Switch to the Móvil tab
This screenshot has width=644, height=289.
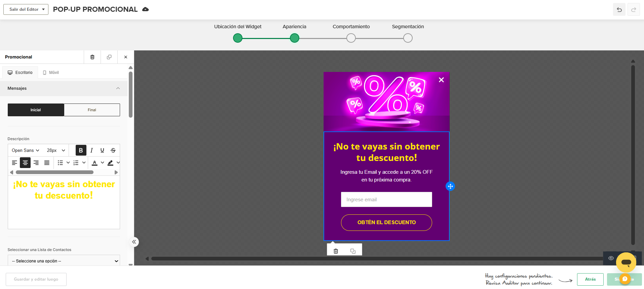click(x=51, y=73)
